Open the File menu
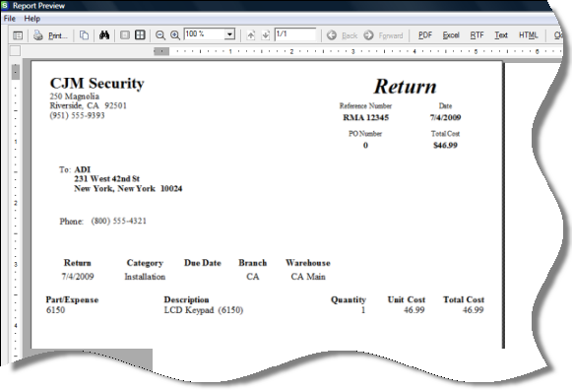 (x=10, y=19)
